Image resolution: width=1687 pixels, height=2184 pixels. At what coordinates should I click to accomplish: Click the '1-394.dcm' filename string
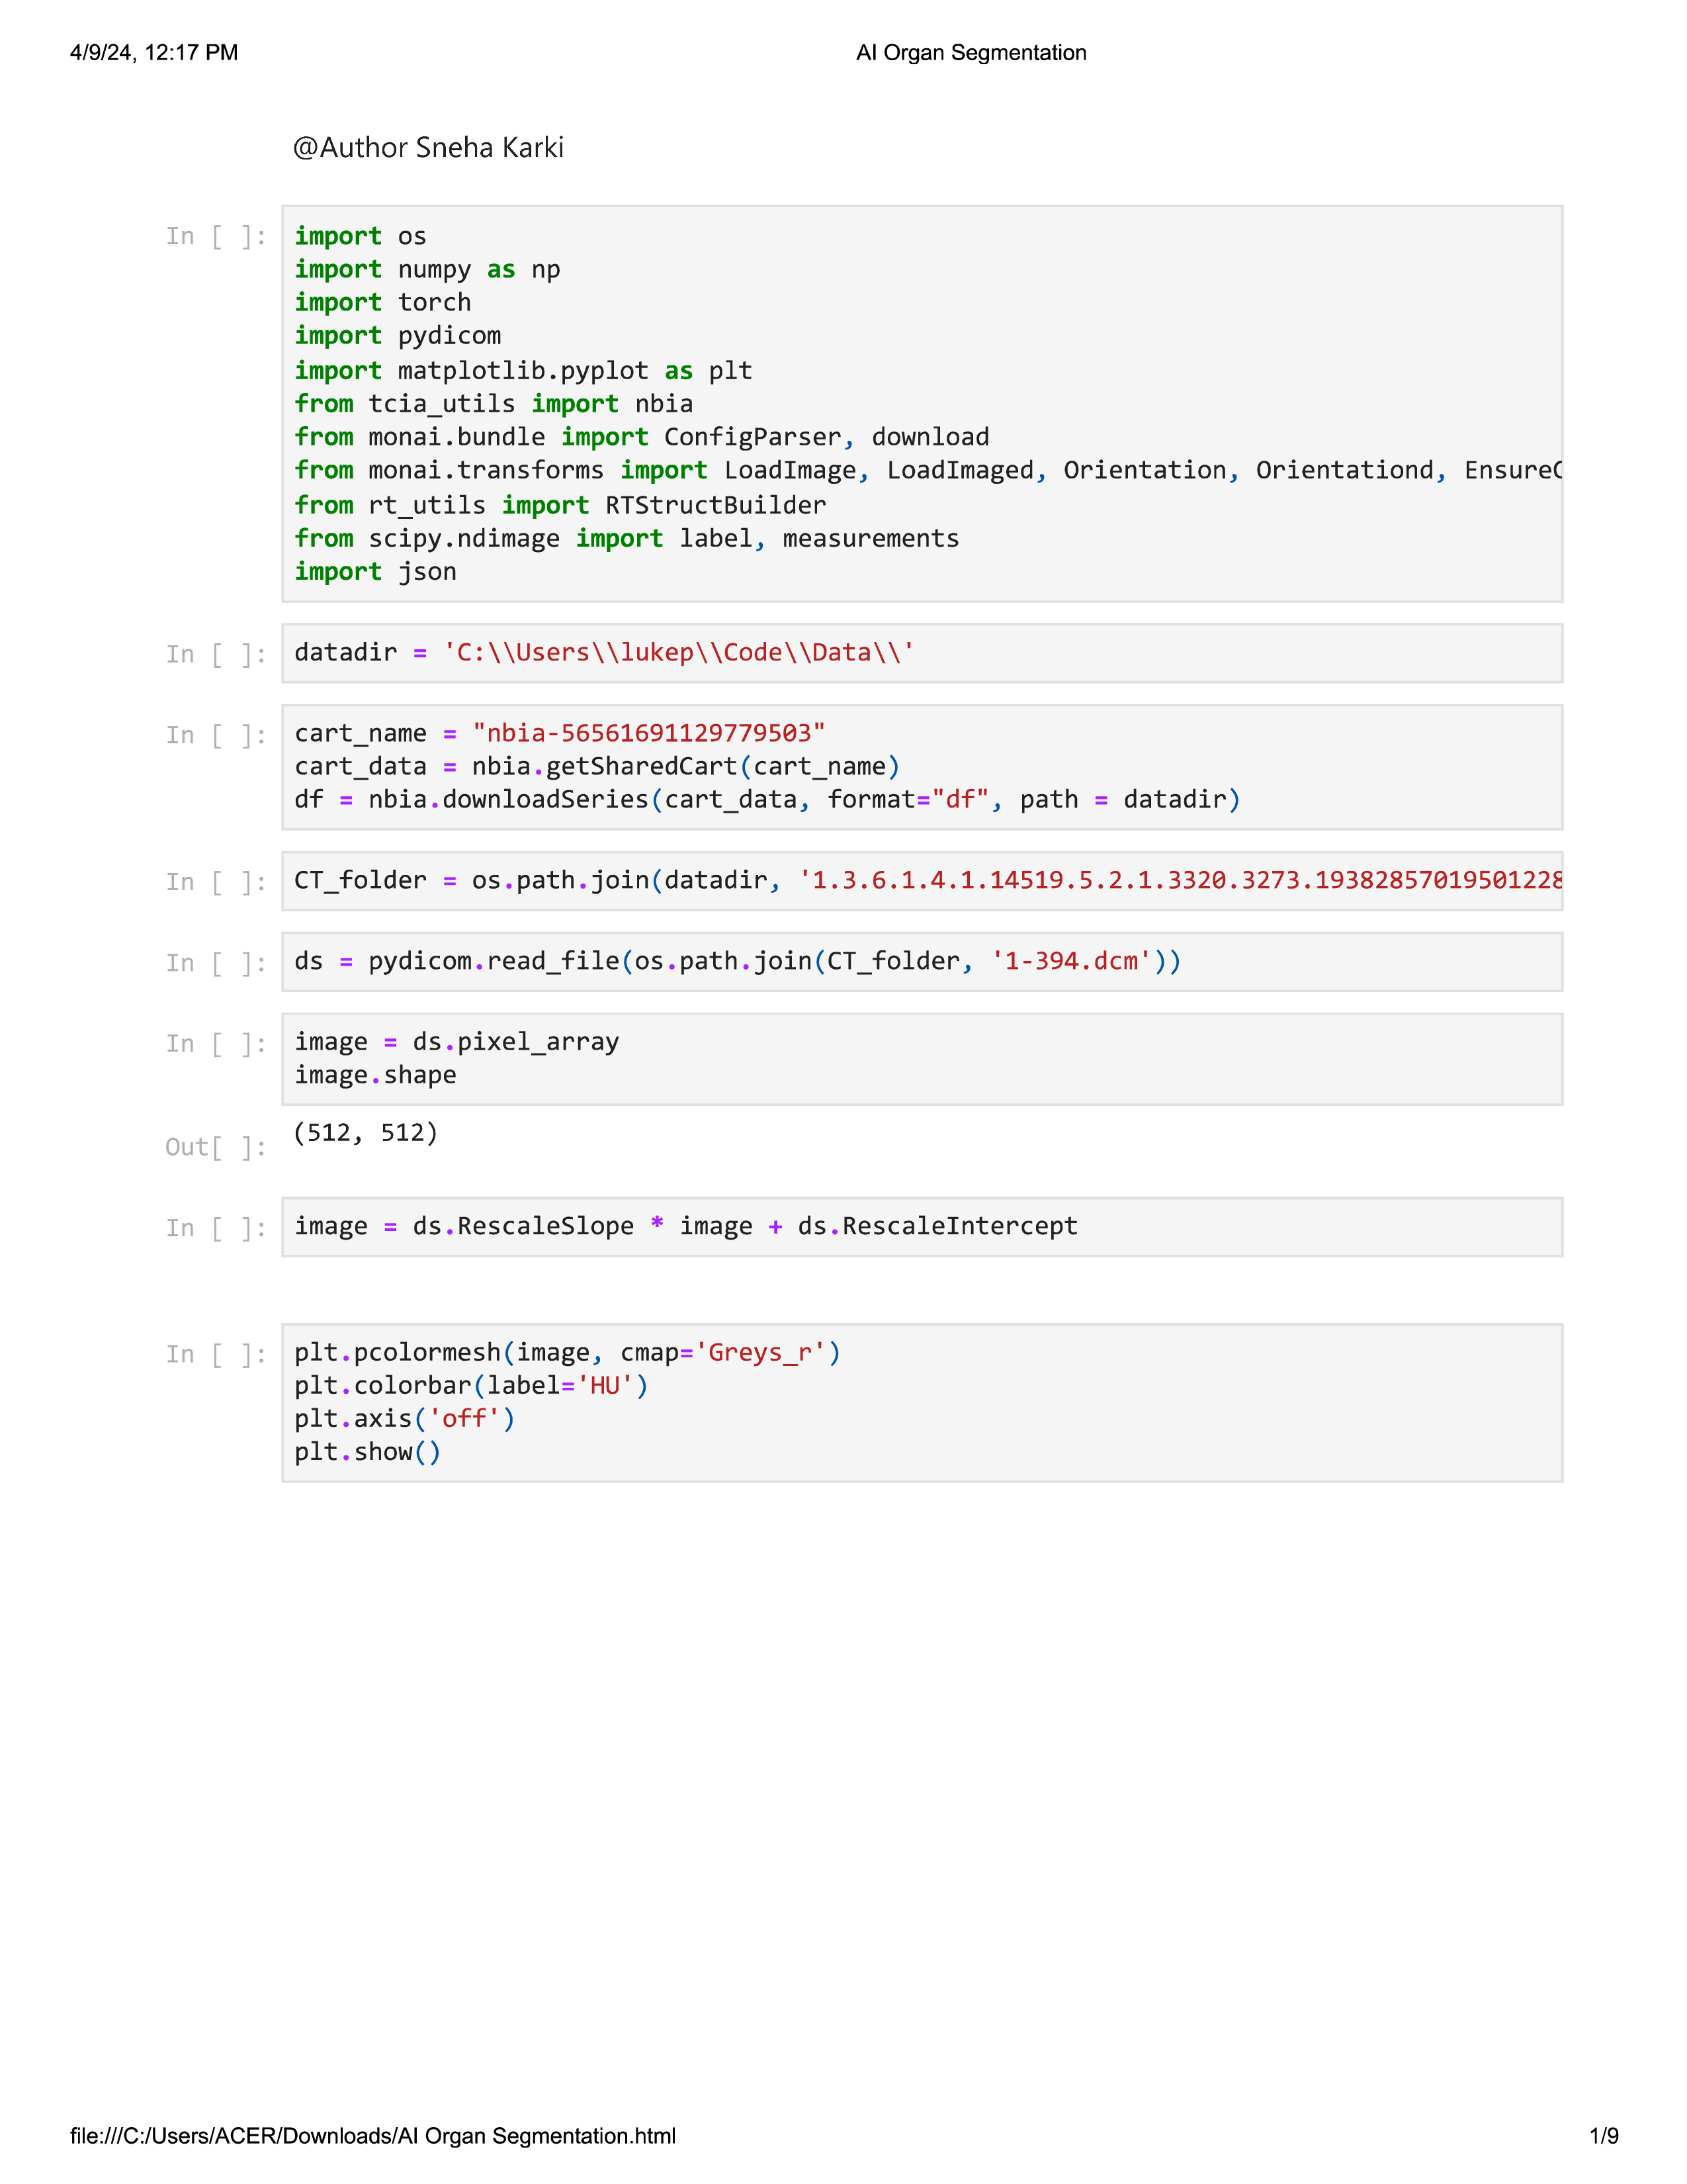click(1070, 961)
